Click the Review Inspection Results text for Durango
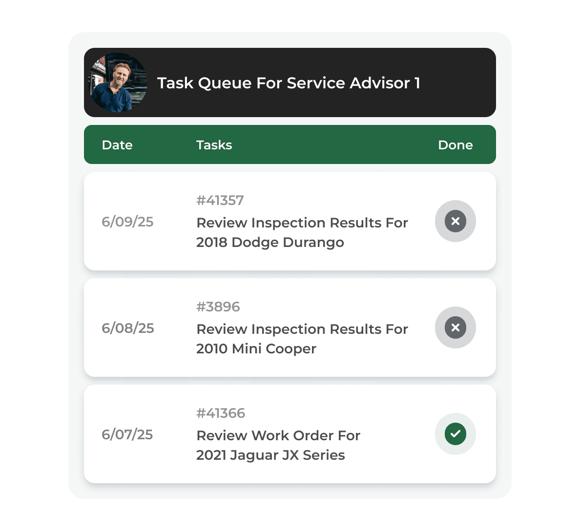Screen dimensions: 580x531 point(302,223)
